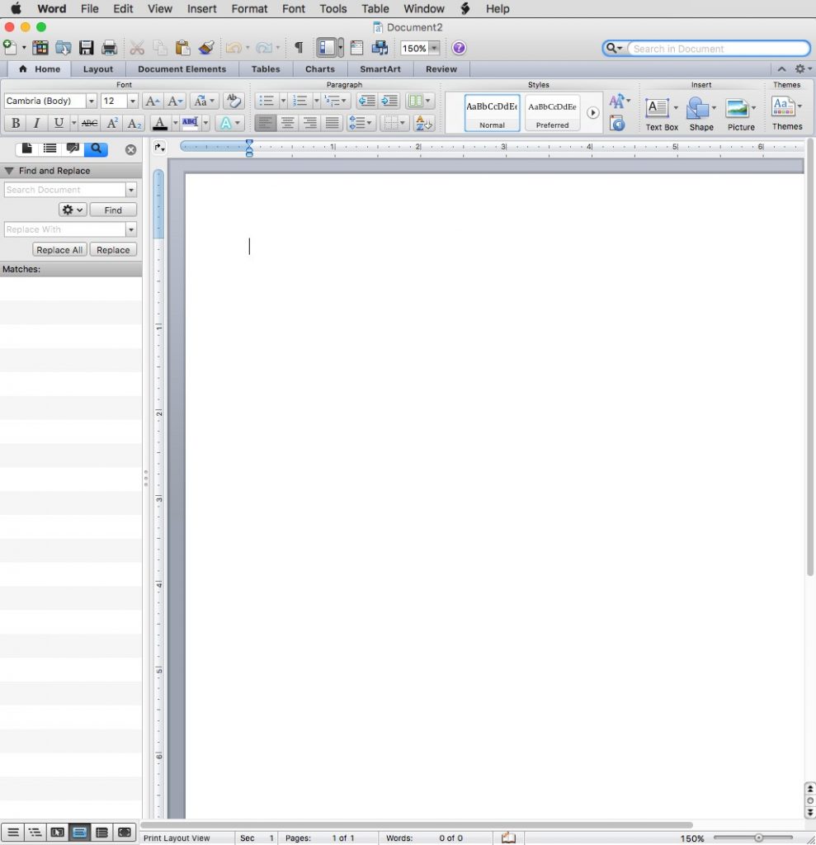The image size is (816, 845).
Task: Click the Print icon in toolbar
Action: 109,48
